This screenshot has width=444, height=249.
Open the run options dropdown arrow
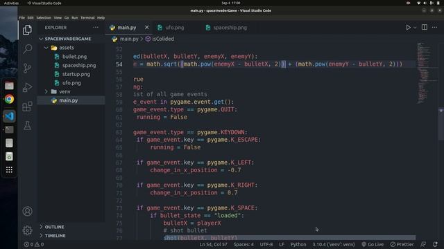pos(415,28)
